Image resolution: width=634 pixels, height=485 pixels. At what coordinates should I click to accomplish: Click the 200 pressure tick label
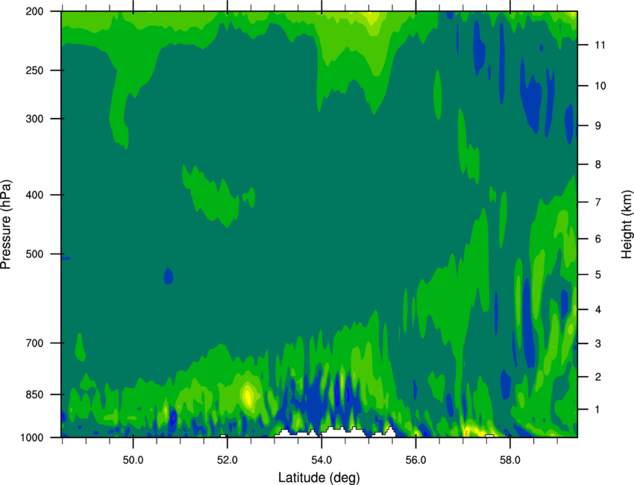point(34,12)
